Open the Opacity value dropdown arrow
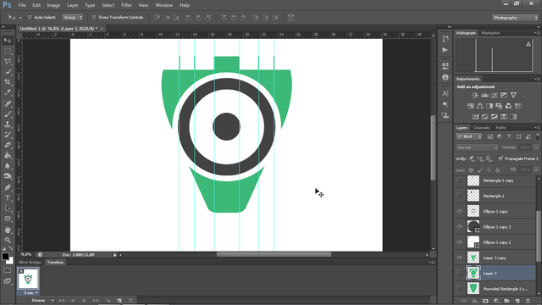The width and height of the screenshot is (542, 305). [536, 147]
